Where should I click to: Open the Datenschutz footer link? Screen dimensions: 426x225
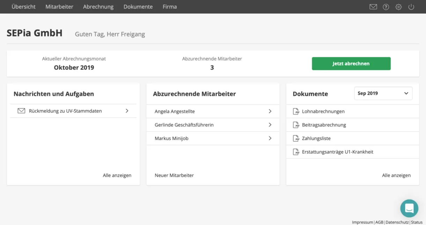397,222
